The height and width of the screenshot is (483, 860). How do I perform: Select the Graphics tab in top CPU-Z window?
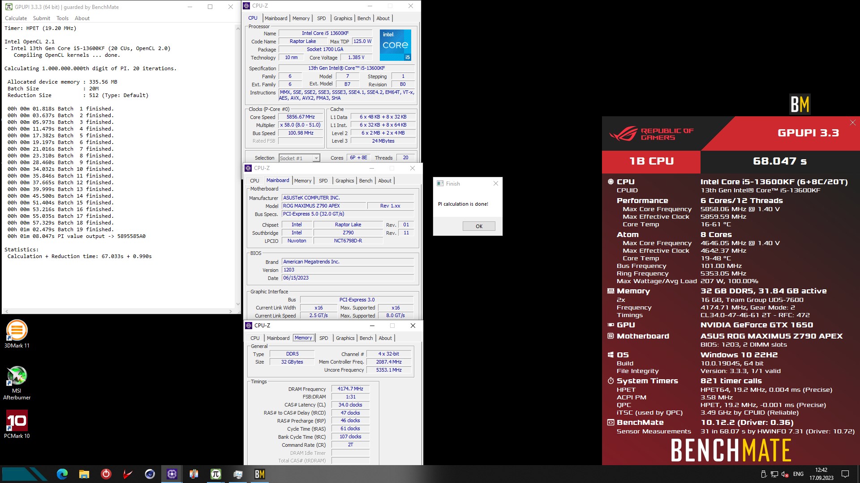(x=343, y=18)
